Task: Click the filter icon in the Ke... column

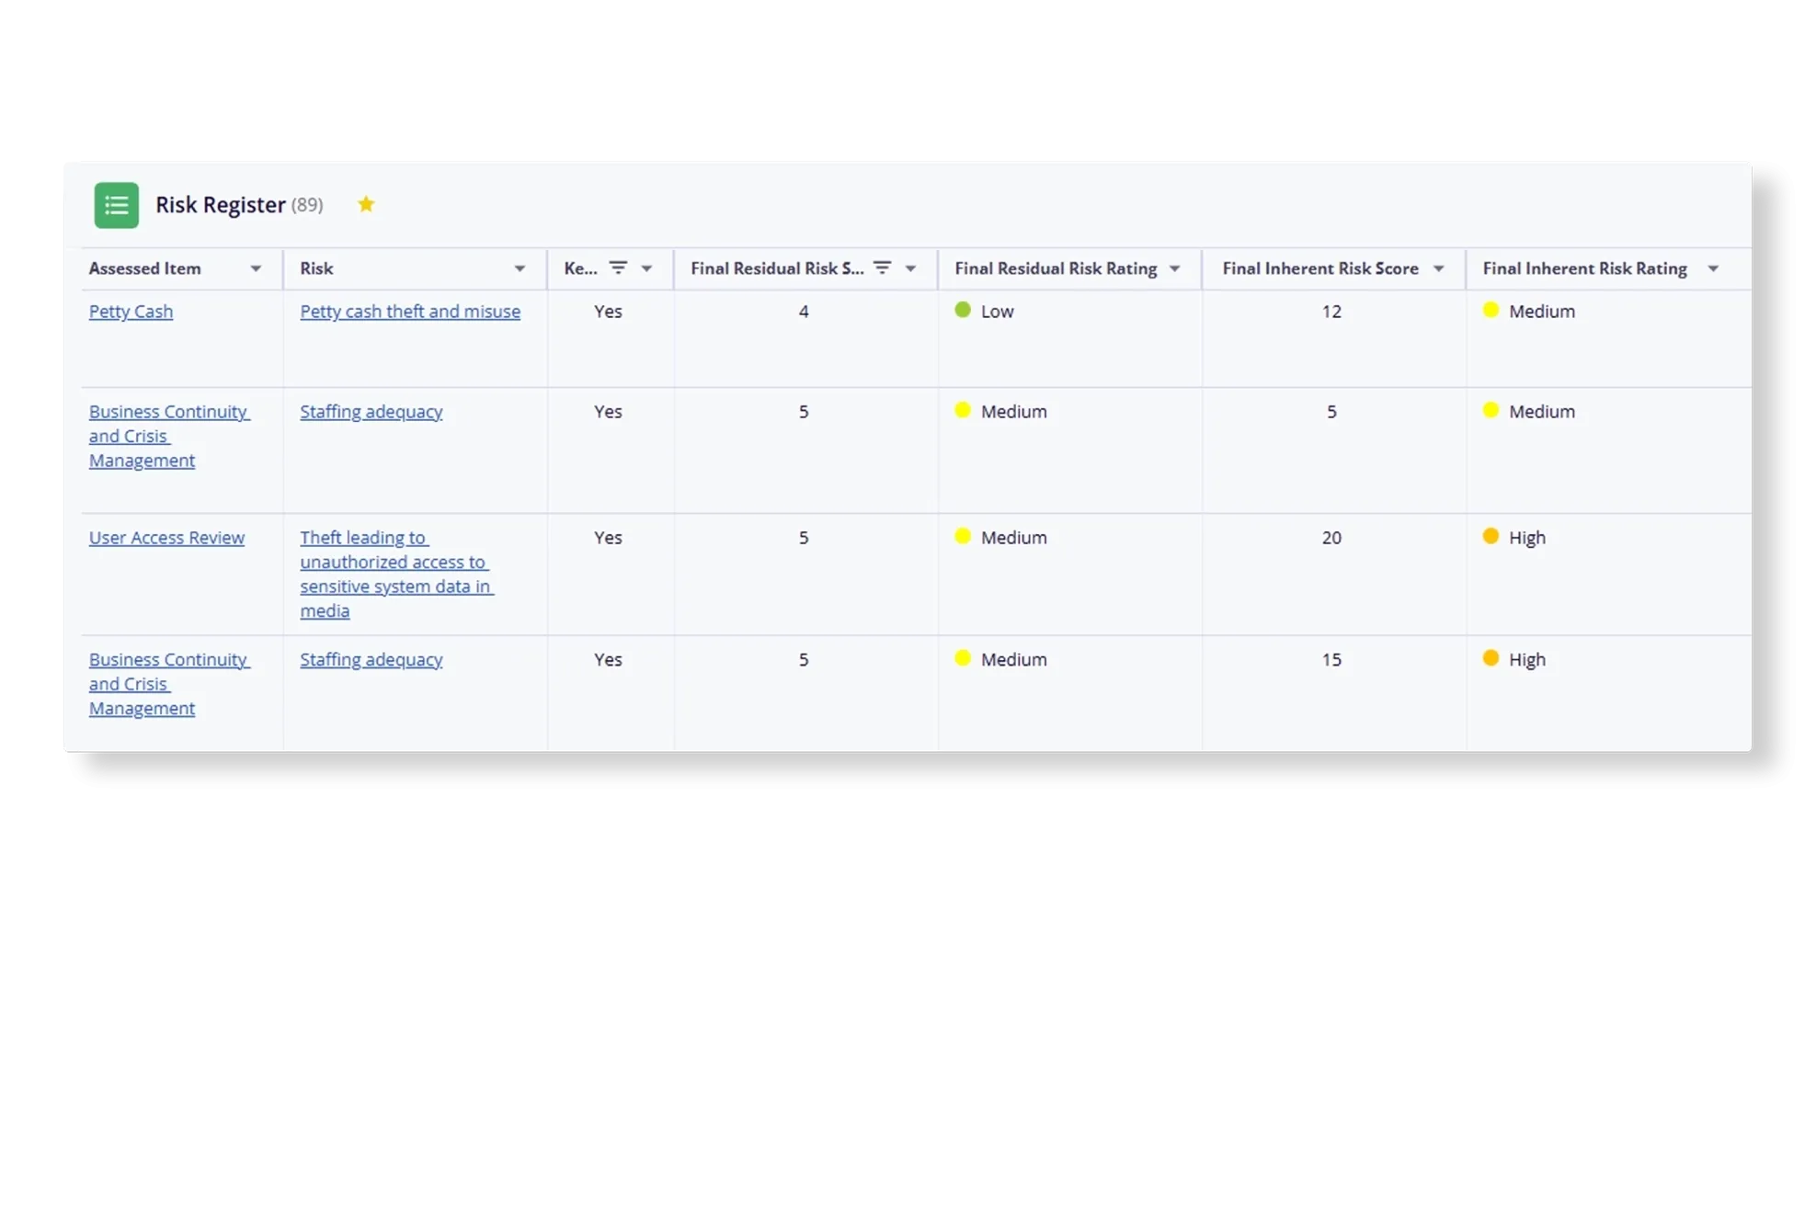Action: pyautogui.click(x=618, y=268)
